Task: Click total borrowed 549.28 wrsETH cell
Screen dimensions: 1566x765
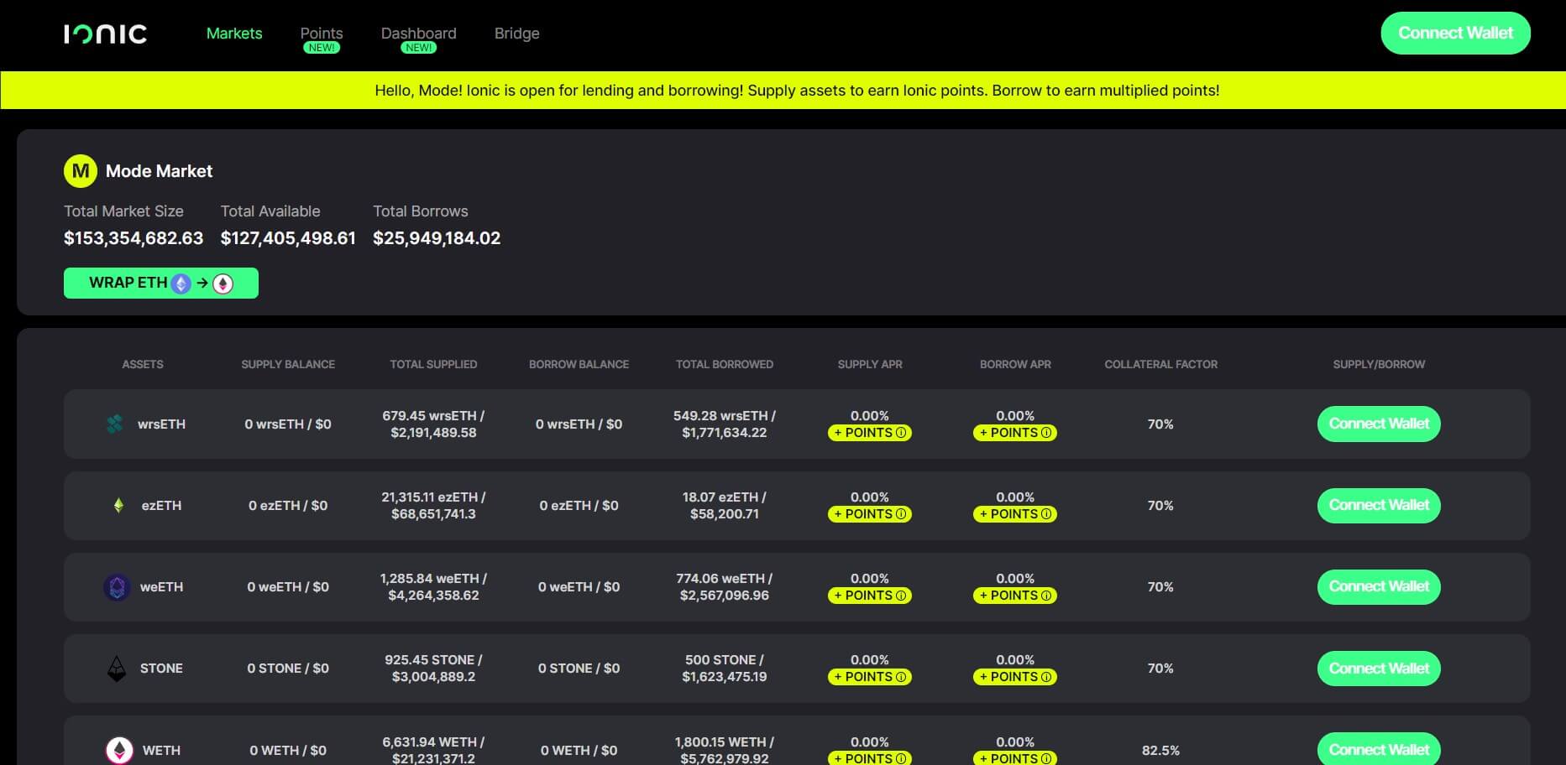Action: pos(725,424)
